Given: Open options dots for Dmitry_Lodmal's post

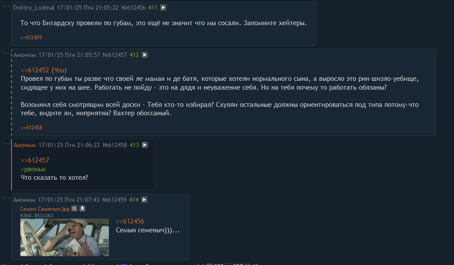Looking at the screenshot, I should point(6,6).
